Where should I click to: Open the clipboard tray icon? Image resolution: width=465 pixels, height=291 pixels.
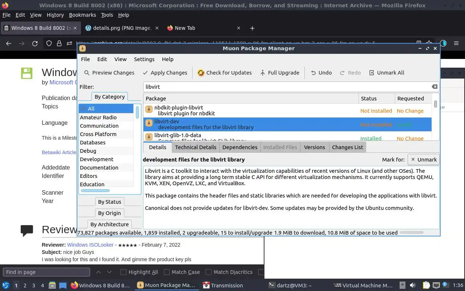pos(426,286)
